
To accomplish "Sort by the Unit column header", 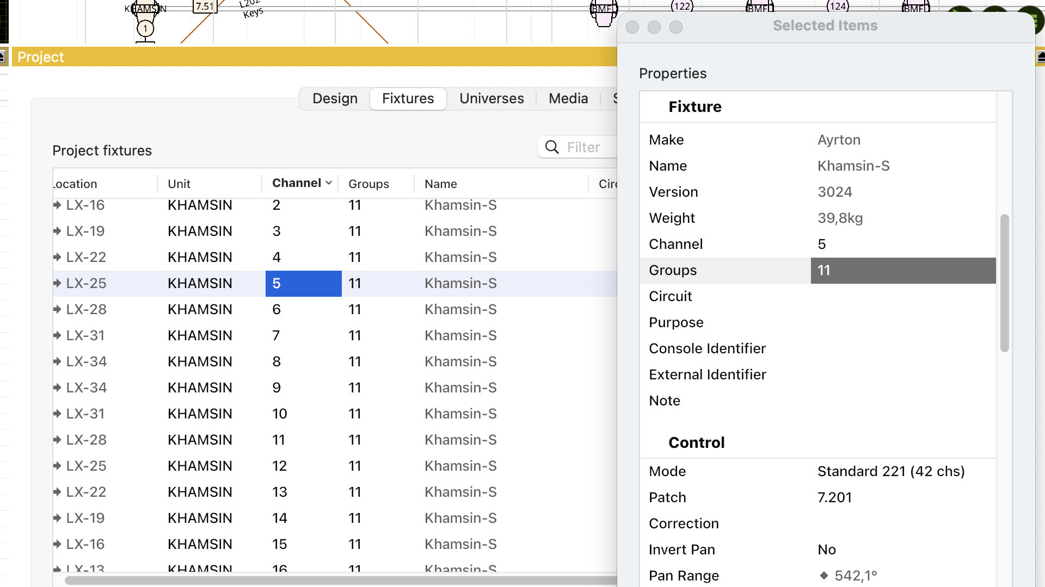I will 179,184.
